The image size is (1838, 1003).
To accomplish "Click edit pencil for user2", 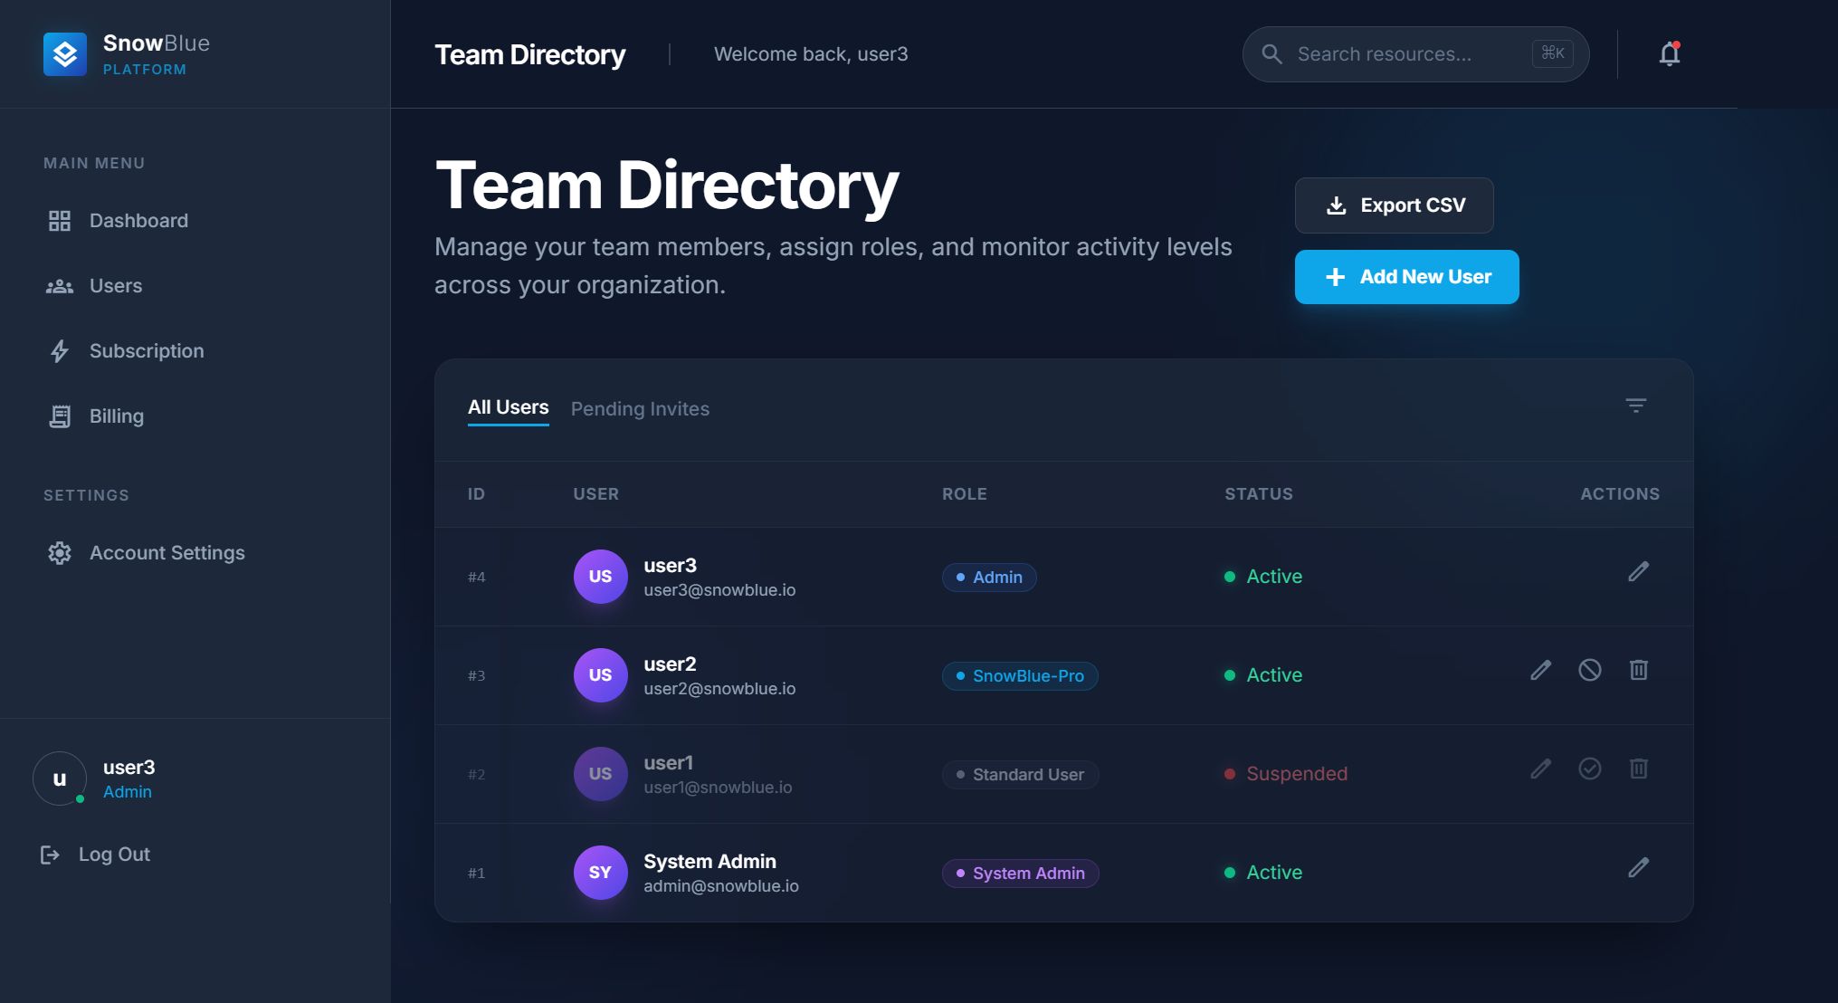I will [x=1540, y=671].
